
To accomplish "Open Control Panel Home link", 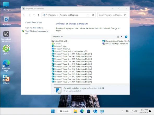I will point(33,22).
